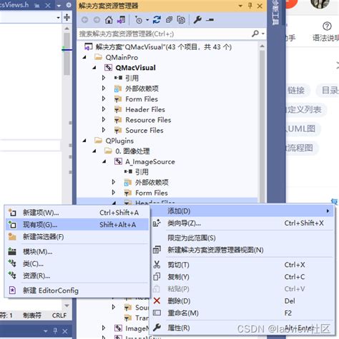
Task: Expand the Header Files node under QMacVisual
Action: pos(104,109)
